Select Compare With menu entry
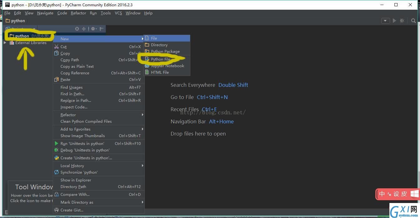Viewport: 420px width, 218px height. (99, 194)
